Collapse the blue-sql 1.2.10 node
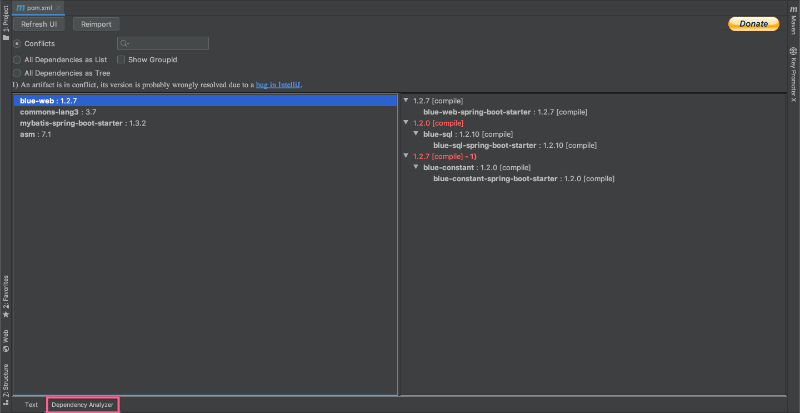 (x=416, y=133)
